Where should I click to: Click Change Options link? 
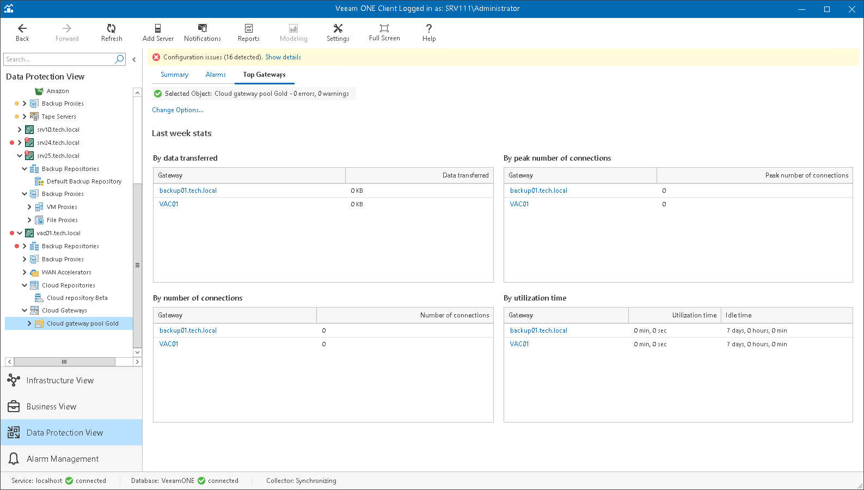177,110
